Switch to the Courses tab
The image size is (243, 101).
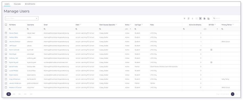pos(17,4)
